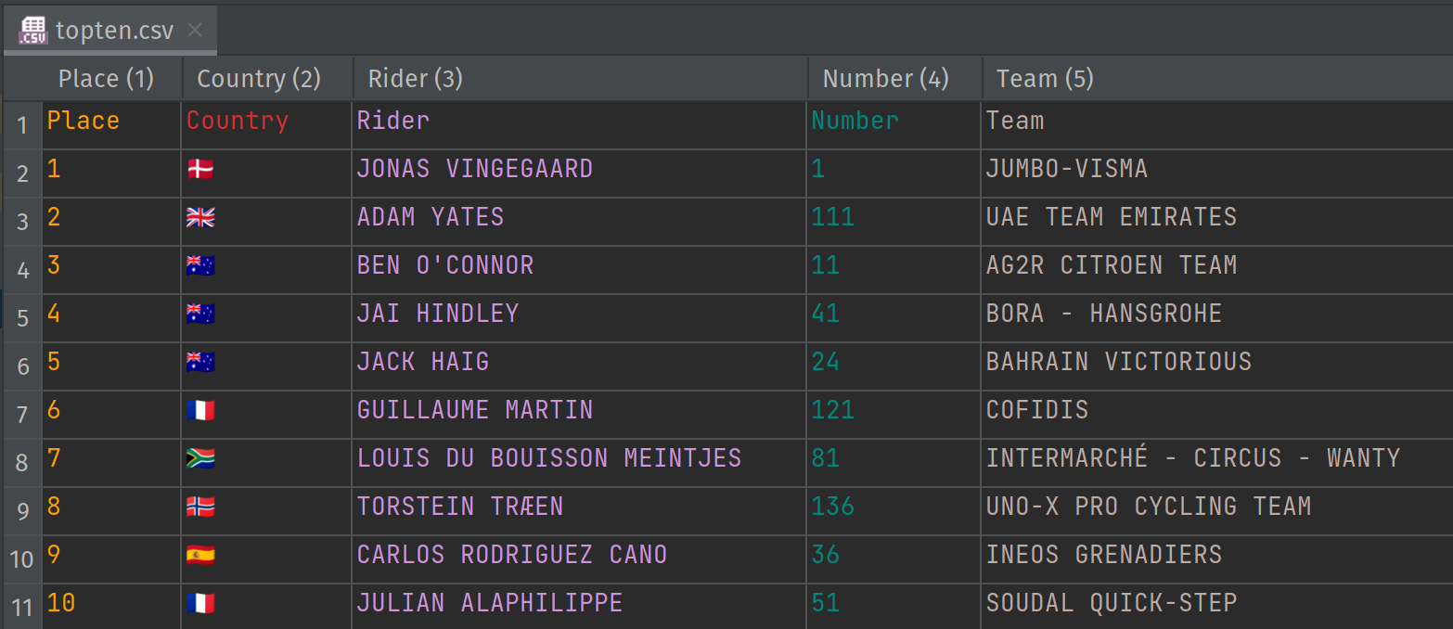1453x629 pixels.
Task: Select the Country (2) column header
Action: pos(259,79)
